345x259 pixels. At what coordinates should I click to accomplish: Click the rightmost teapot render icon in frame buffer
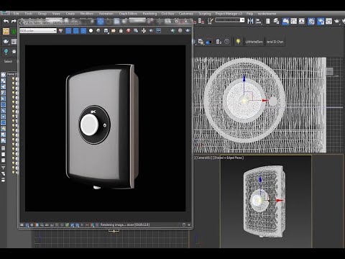click(x=188, y=31)
